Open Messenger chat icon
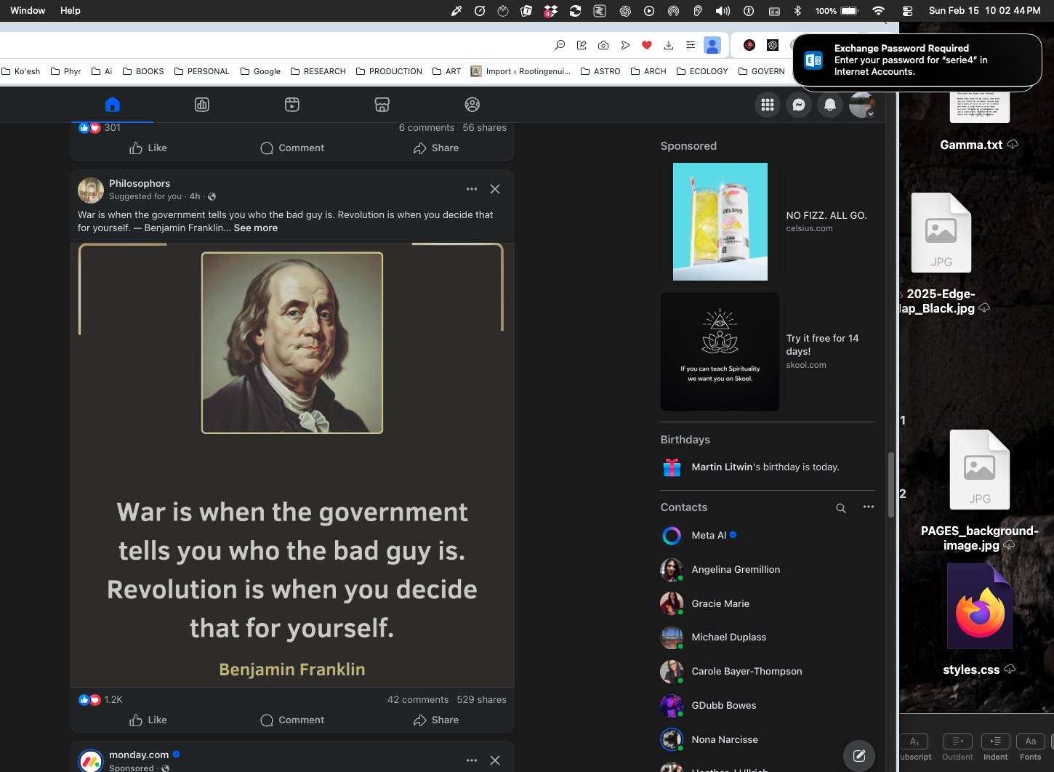This screenshot has width=1054, height=772. click(798, 105)
